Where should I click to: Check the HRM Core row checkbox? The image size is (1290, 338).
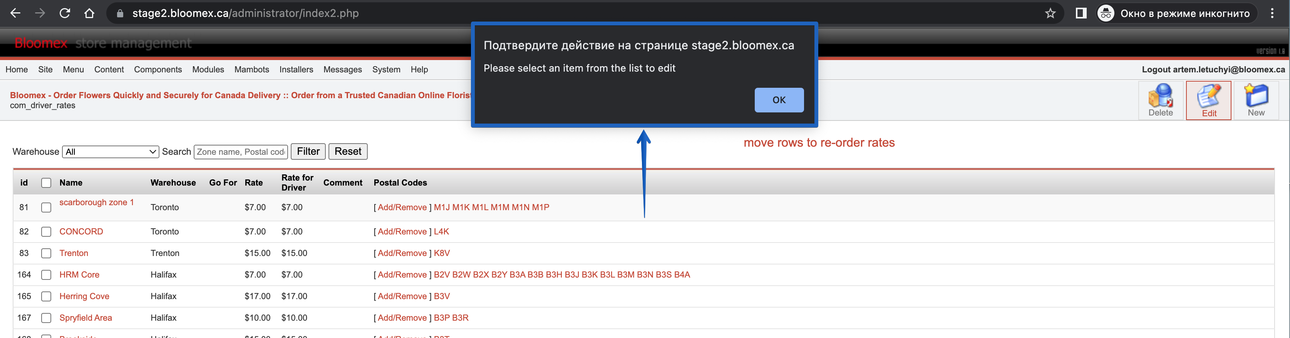pyautogui.click(x=46, y=275)
